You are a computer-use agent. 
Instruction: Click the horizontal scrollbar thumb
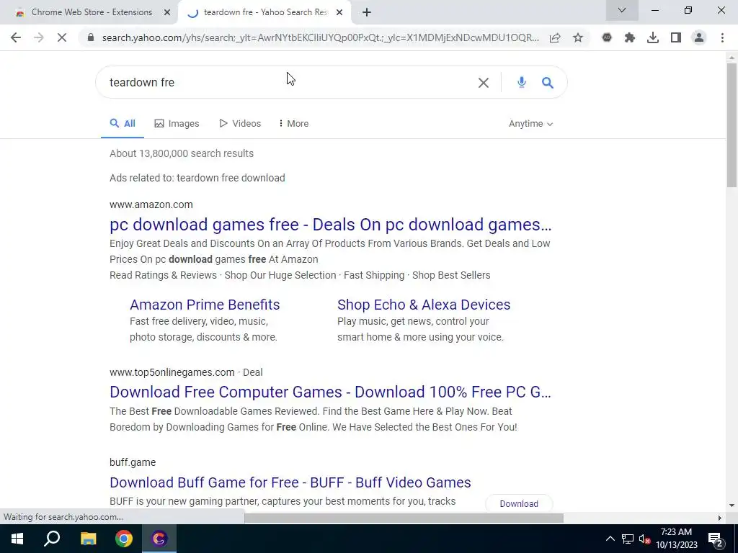coord(404,518)
